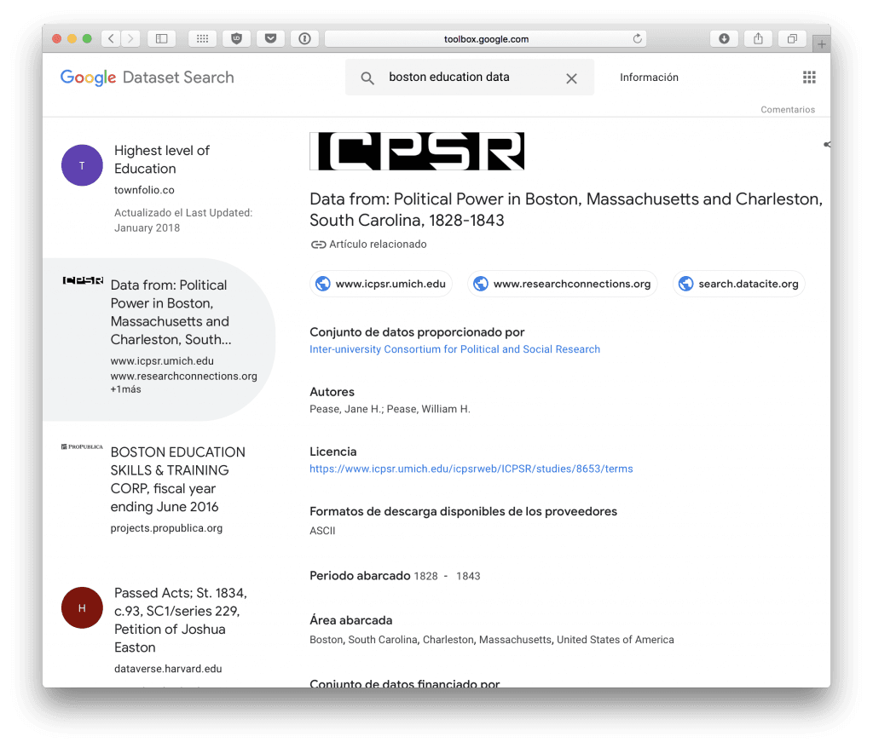Reload the page in address bar
The height and width of the screenshot is (748, 873).
point(638,38)
